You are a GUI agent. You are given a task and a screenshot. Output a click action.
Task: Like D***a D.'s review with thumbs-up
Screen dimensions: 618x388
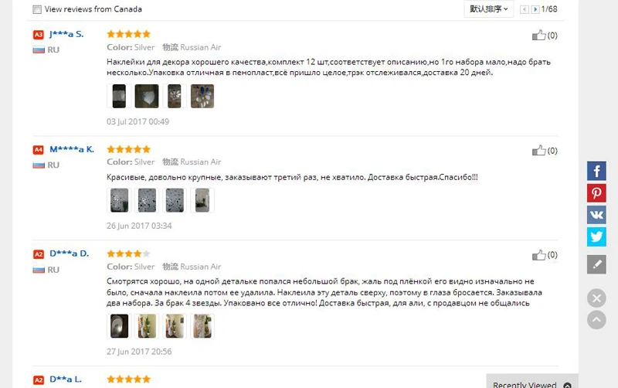point(538,255)
